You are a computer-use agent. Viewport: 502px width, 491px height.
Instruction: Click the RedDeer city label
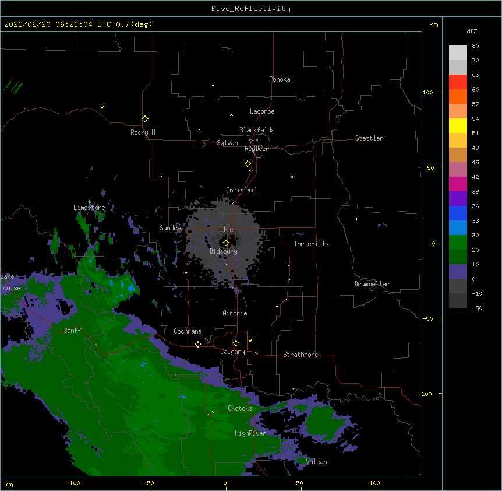pyautogui.click(x=256, y=149)
